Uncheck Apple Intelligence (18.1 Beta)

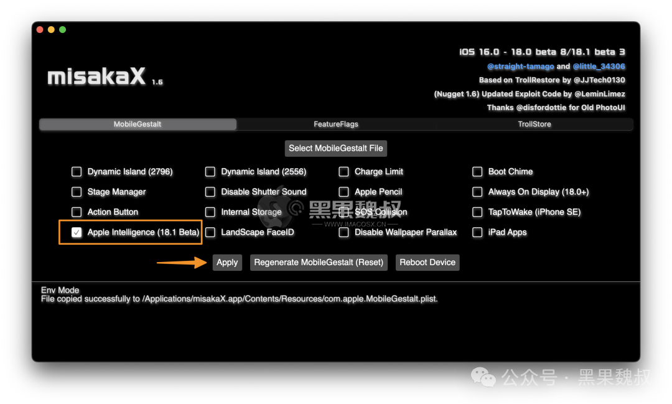point(77,232)
